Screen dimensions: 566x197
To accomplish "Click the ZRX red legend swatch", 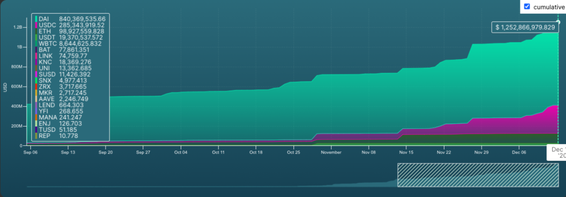I will pyautogui.click(x=36, y=87).
